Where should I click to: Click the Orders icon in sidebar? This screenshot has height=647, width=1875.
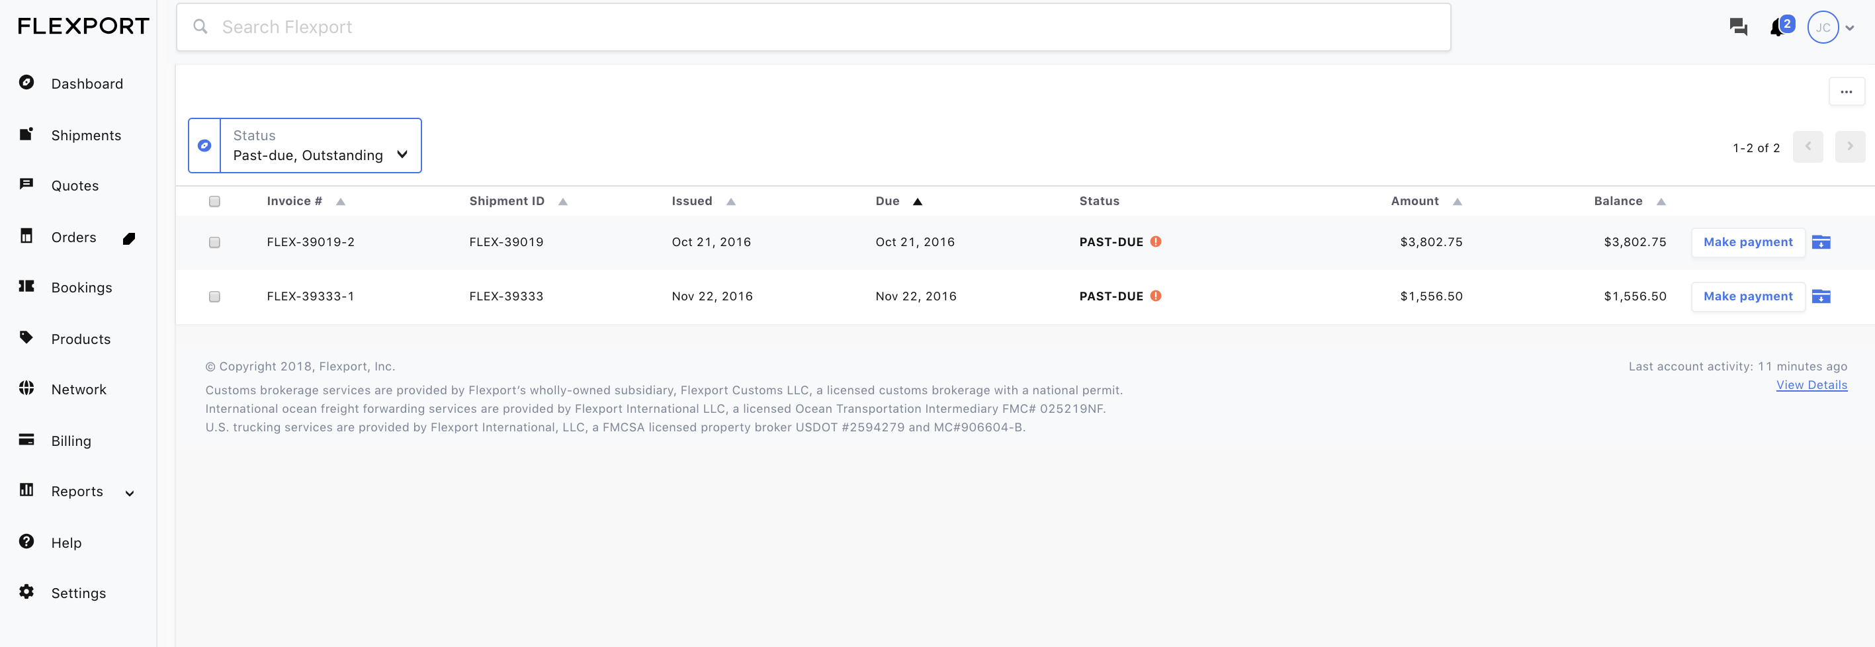26,236
